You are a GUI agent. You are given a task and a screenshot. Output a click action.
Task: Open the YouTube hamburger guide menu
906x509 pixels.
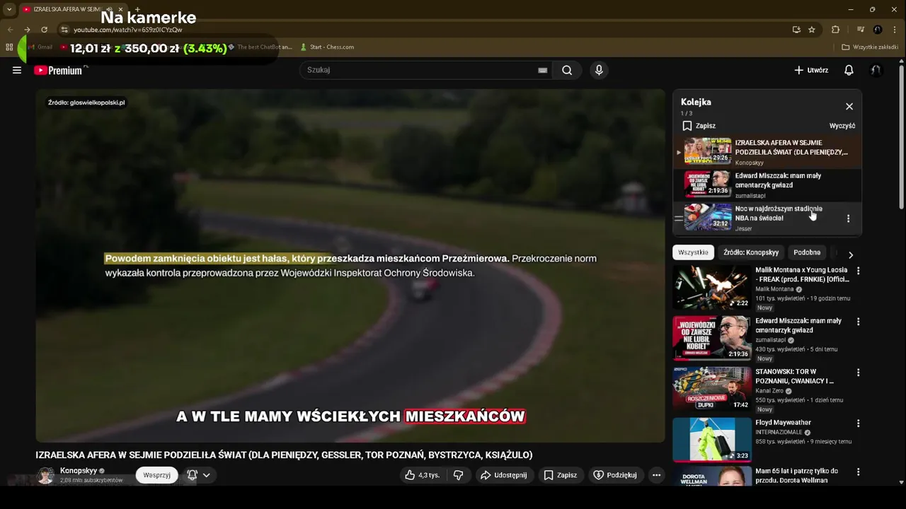coord(17,70)
